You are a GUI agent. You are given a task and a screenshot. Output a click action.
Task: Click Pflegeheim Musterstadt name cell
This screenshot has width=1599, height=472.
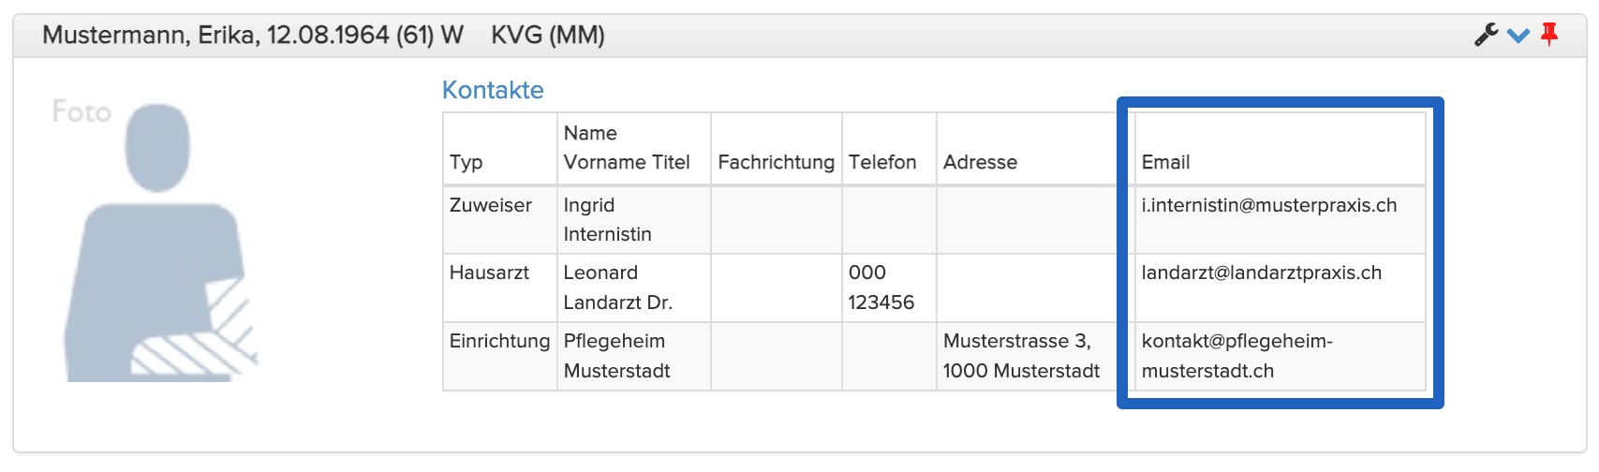point(616,356)
